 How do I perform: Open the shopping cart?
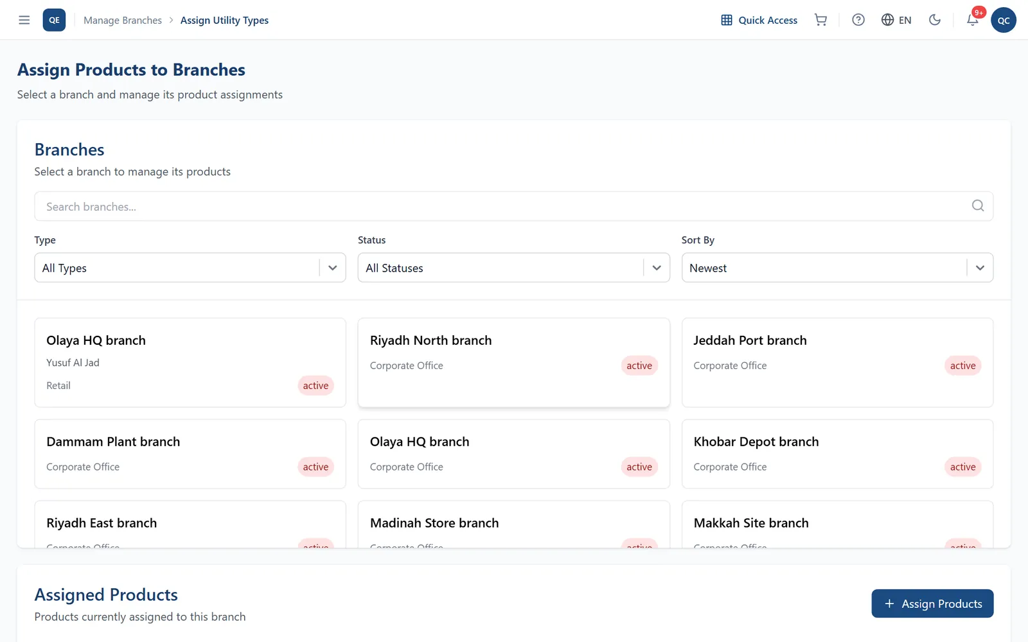(x=820, y=20)
